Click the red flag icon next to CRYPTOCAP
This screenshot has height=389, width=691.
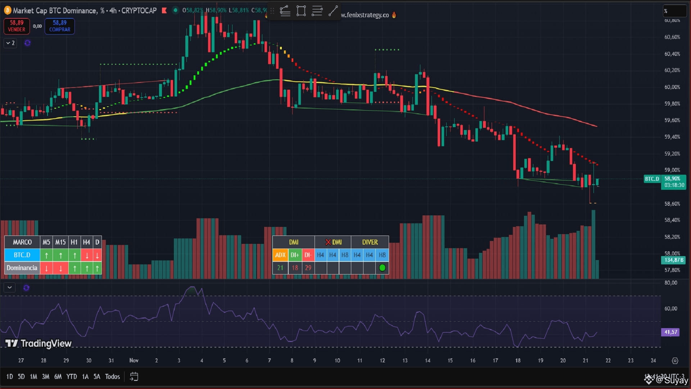(x=164, y=10)
